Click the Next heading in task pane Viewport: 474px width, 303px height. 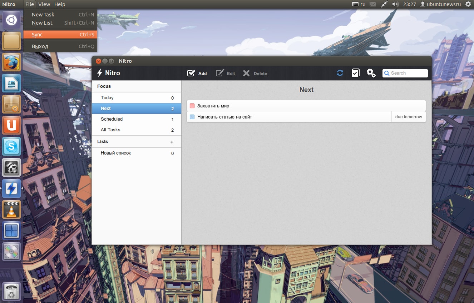click(x=306, y=90)
